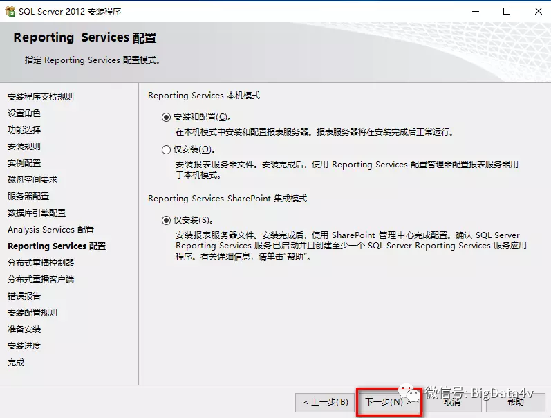551x418 pixels.
Task: Click the 安装进度 step
Action: coord(24,346)
